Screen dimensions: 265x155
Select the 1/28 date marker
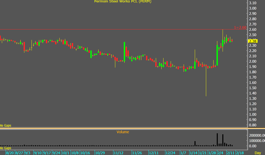[212, 153]
